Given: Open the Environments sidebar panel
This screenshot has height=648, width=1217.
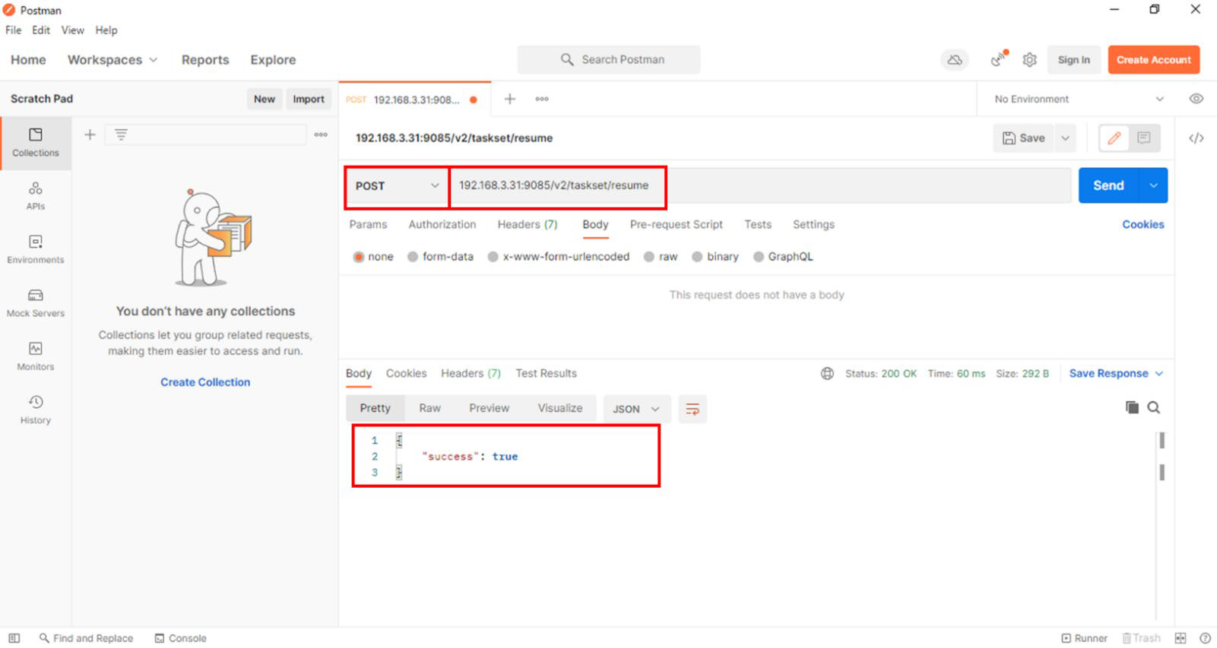Looking at the screenshot, I should coord(35,249).
